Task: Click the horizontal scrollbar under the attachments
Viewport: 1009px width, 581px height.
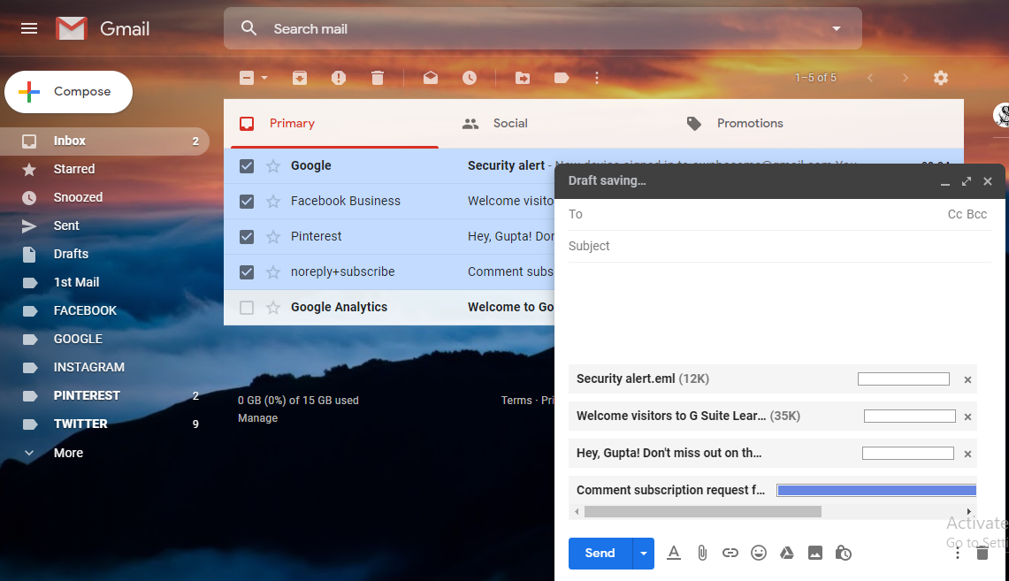Action: 703,511
